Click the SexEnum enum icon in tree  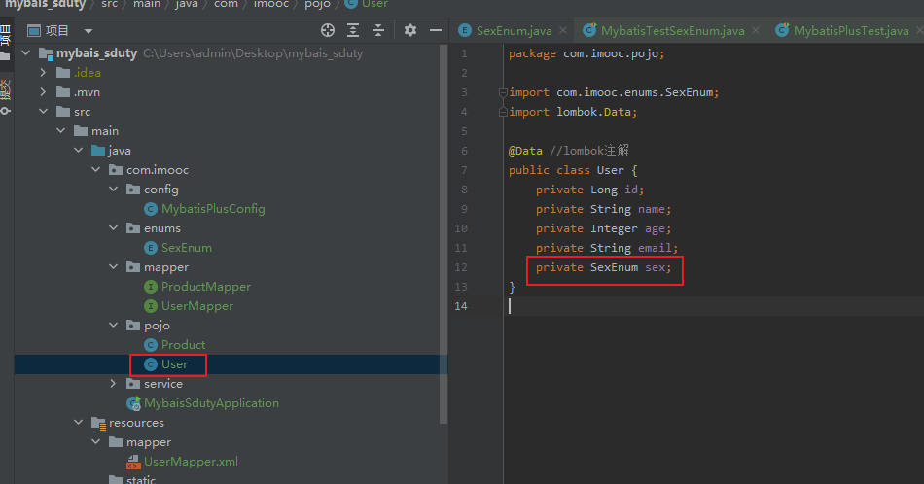pyautogui.click(x=151, y=248)
